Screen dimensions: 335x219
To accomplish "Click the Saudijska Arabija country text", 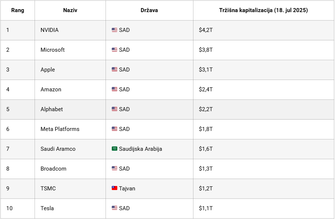I will click(x=140, y=149).
